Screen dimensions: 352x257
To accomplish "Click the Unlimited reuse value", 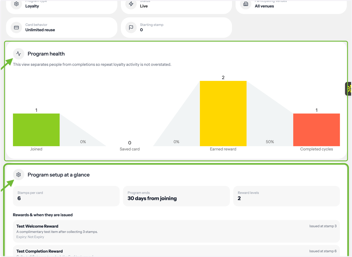I will point(40,30).
